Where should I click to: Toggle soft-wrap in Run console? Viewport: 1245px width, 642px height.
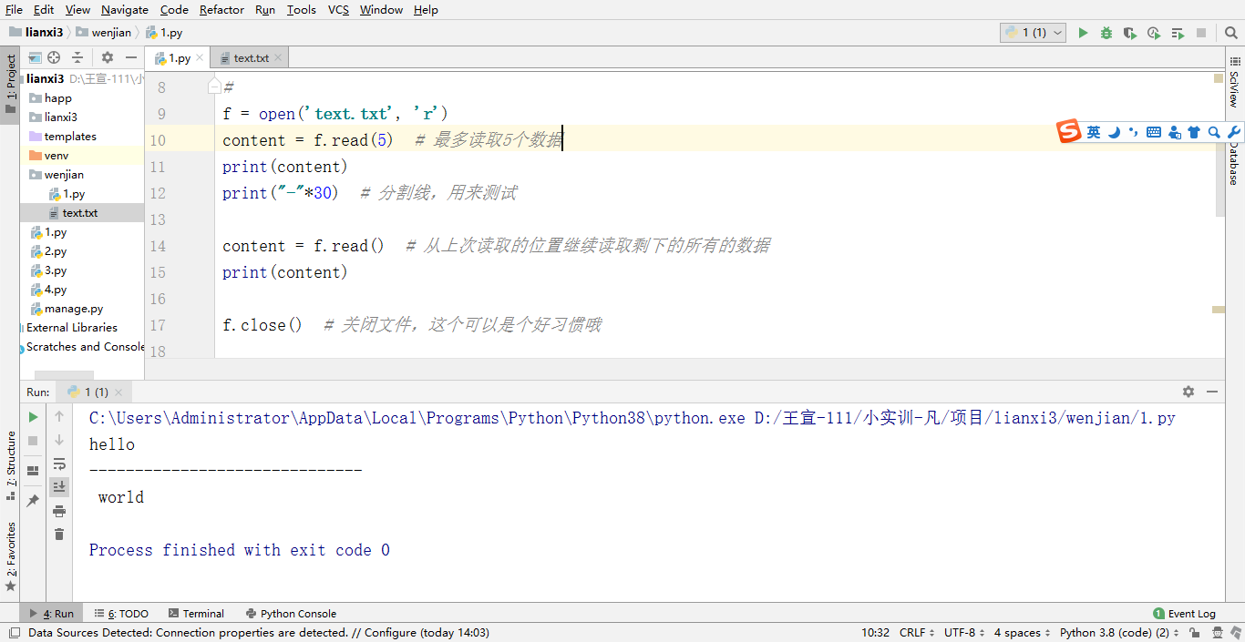click(x=59, y=464)
